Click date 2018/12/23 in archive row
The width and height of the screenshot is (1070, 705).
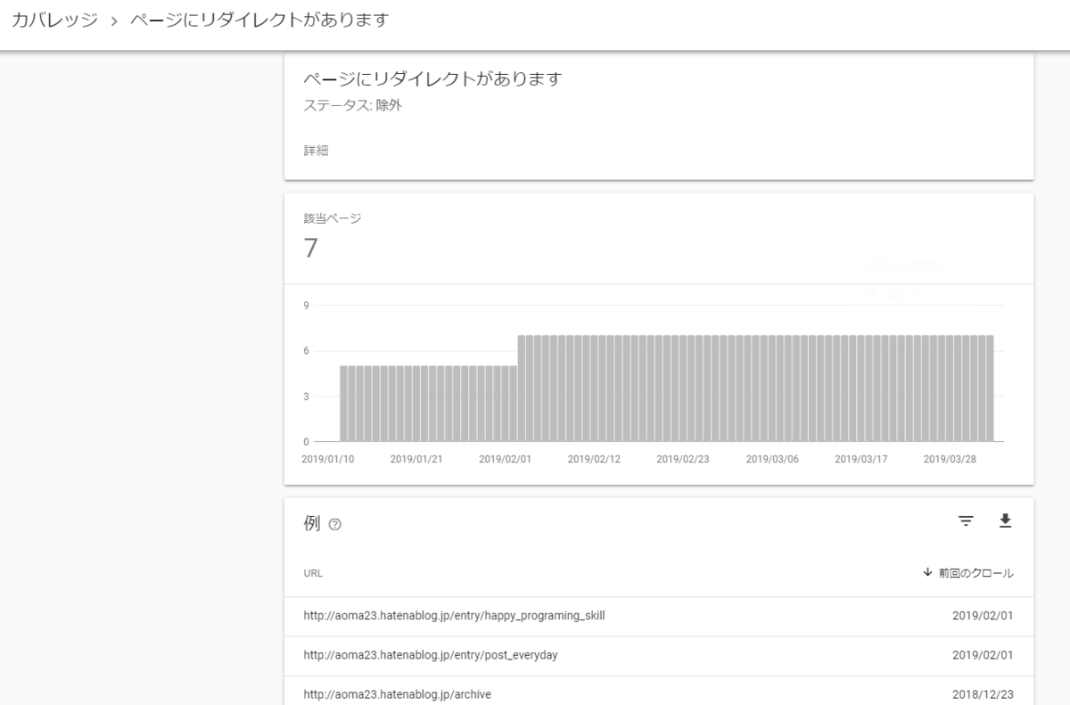[983, 694]
